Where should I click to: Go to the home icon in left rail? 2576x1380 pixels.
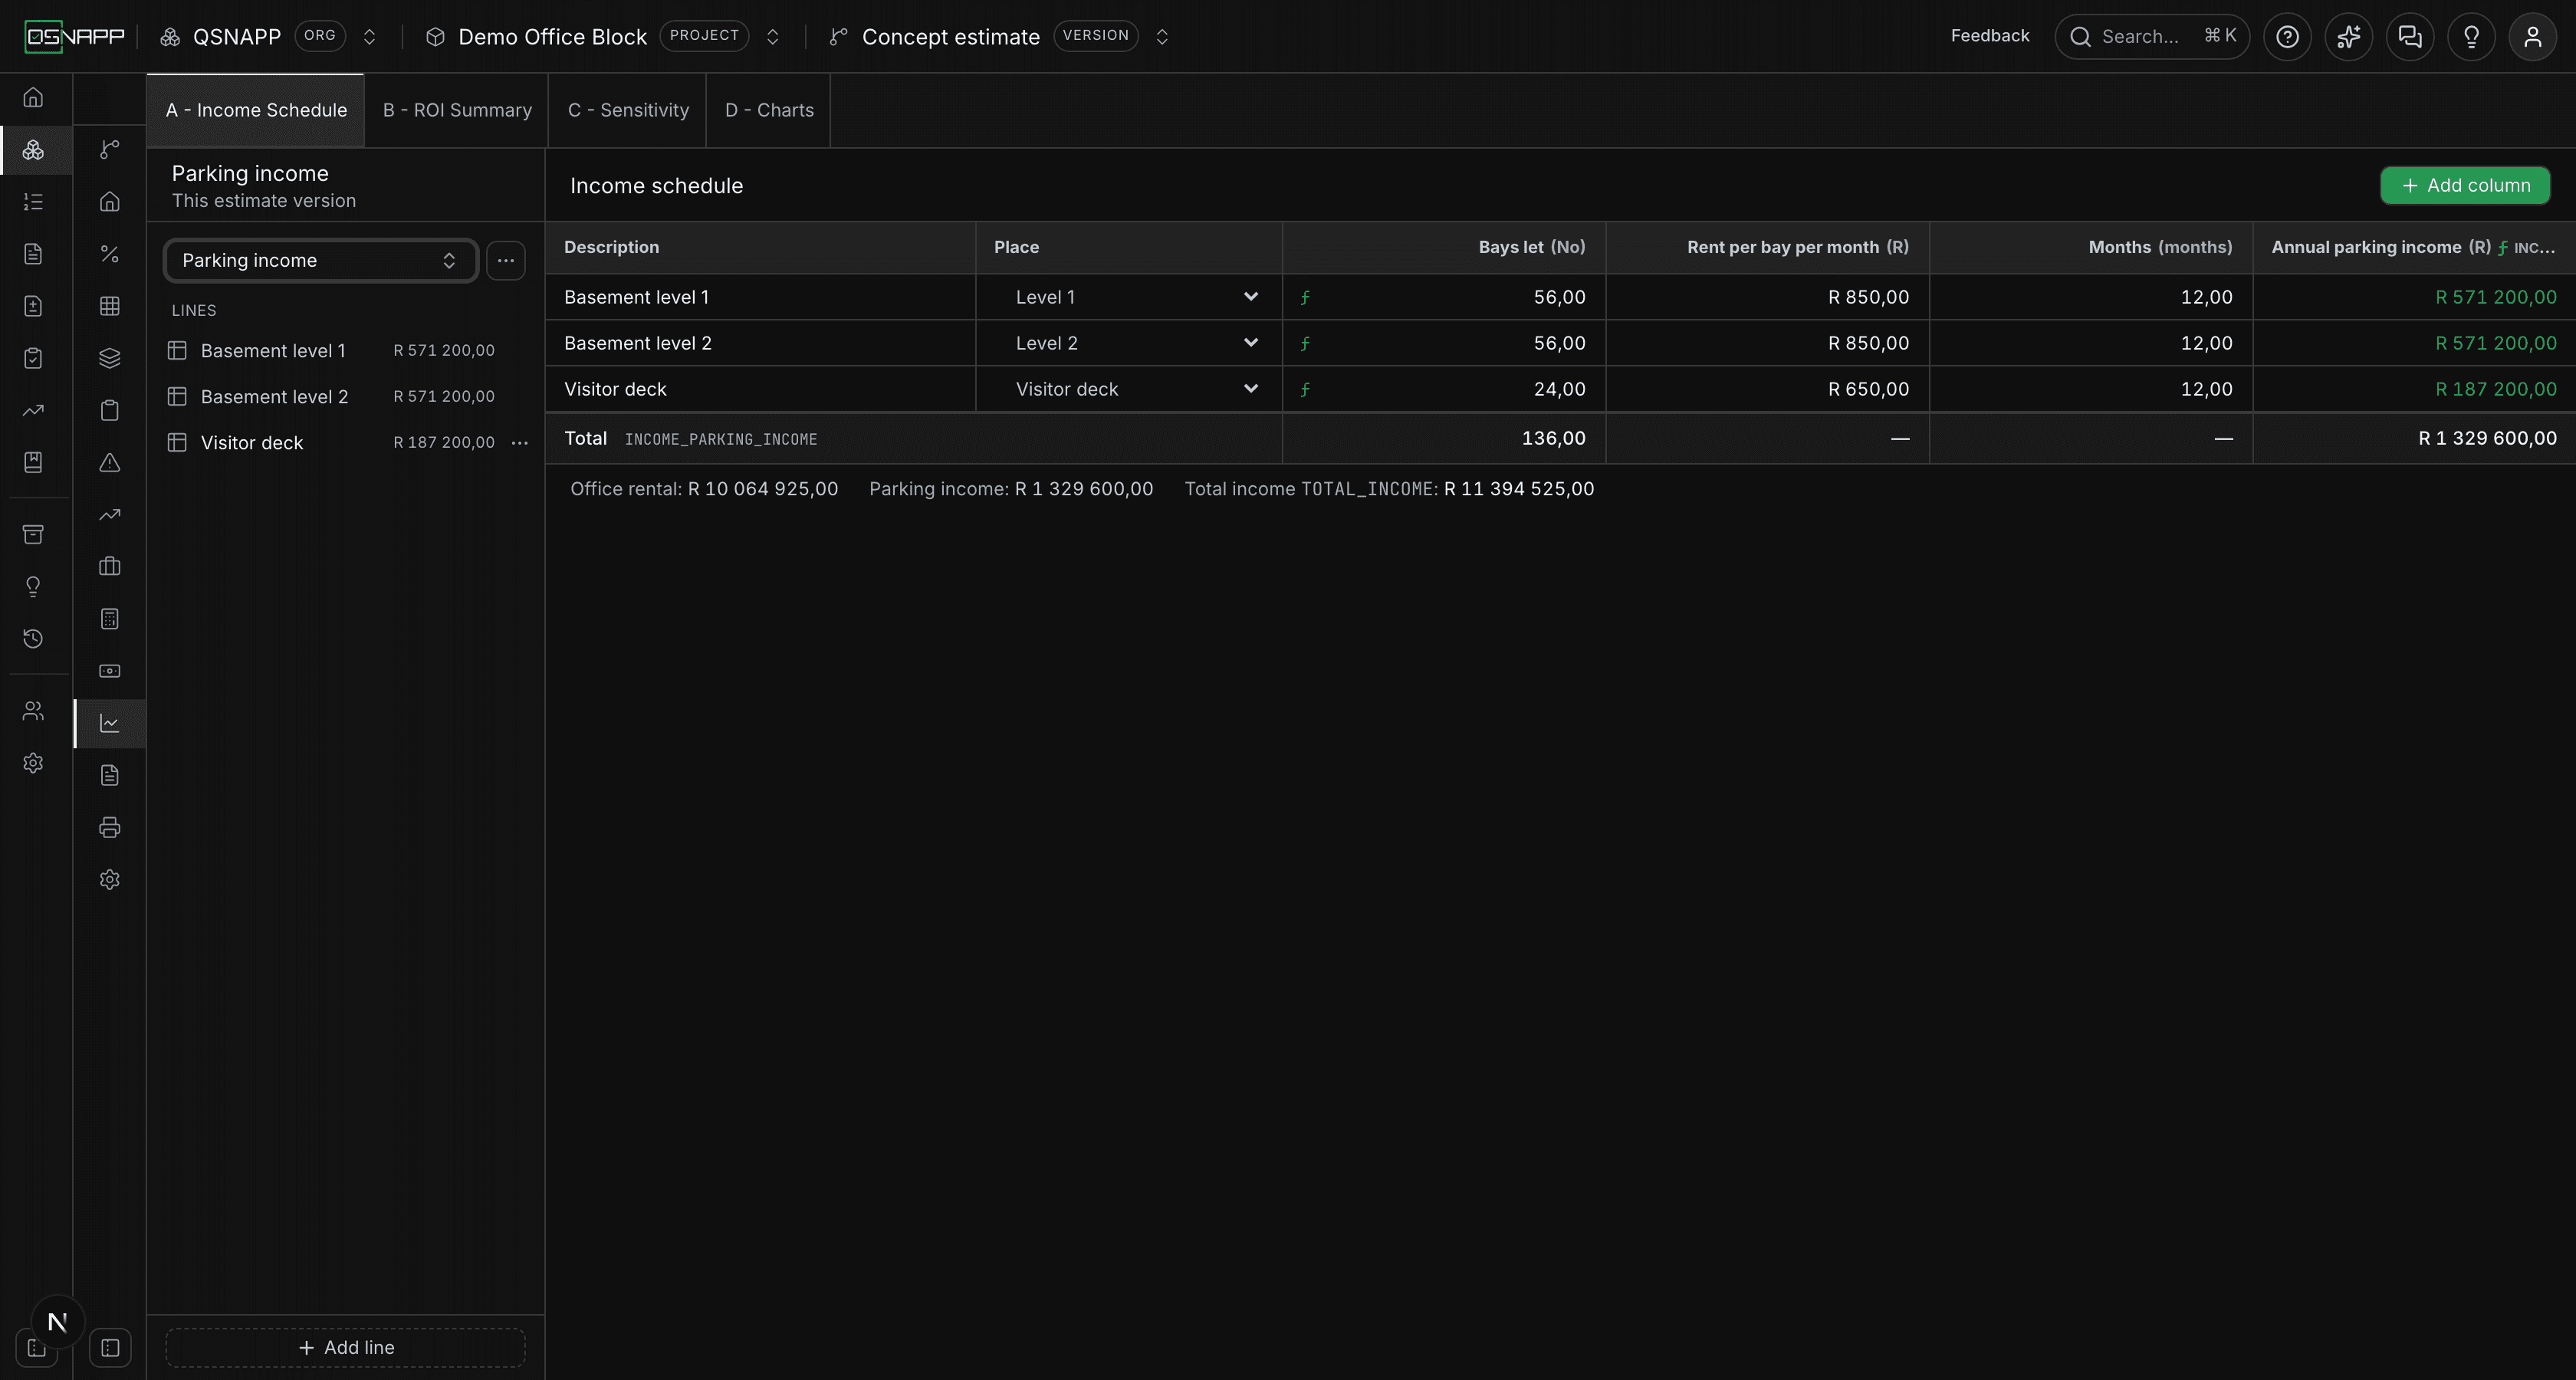(33, 97)
